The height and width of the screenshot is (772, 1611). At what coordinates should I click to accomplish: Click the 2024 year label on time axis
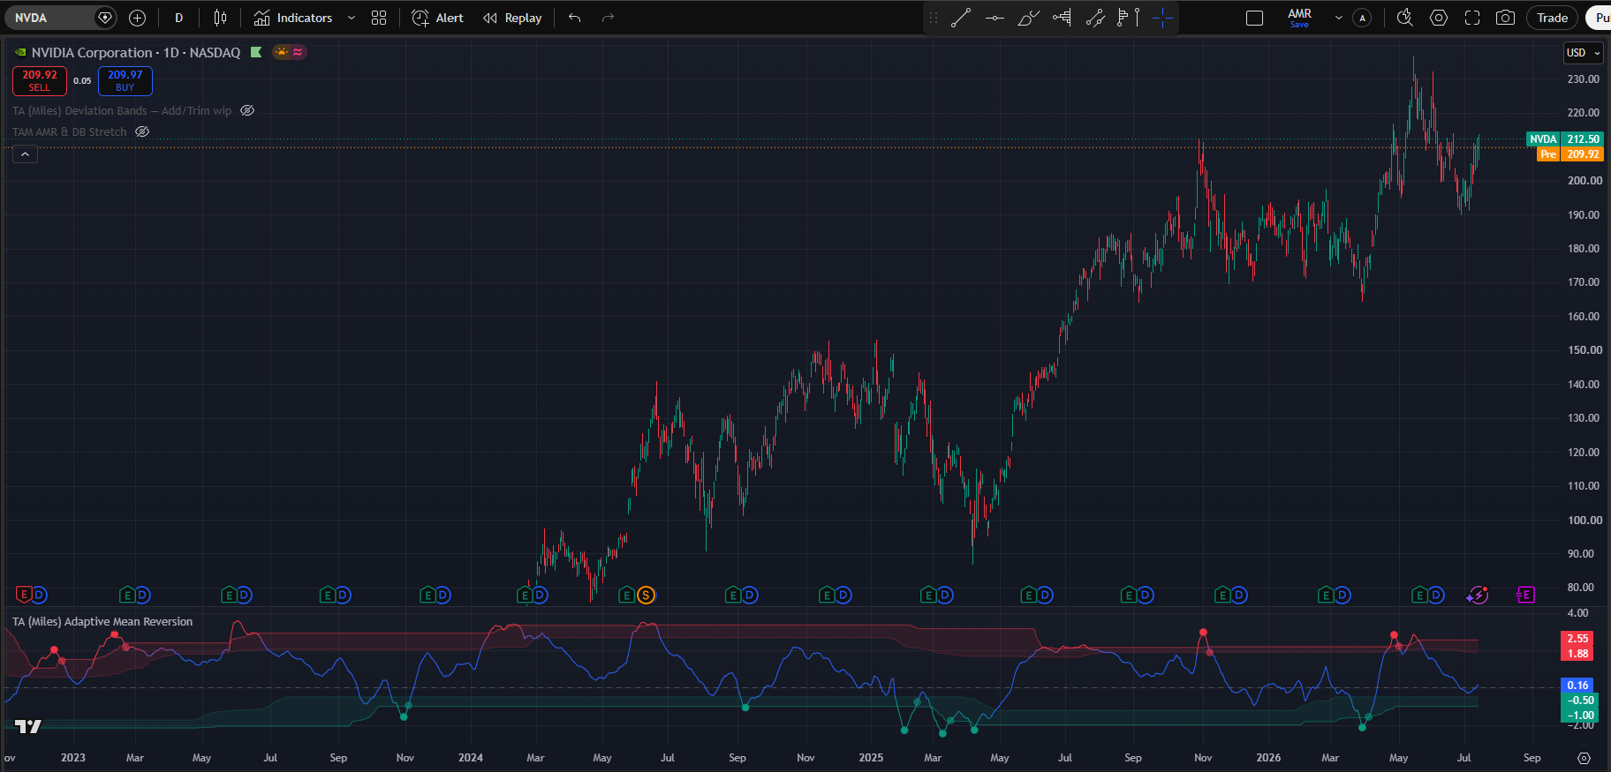click(471, 758)
